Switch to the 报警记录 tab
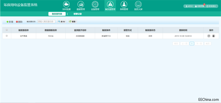 (x=78, y=14)
